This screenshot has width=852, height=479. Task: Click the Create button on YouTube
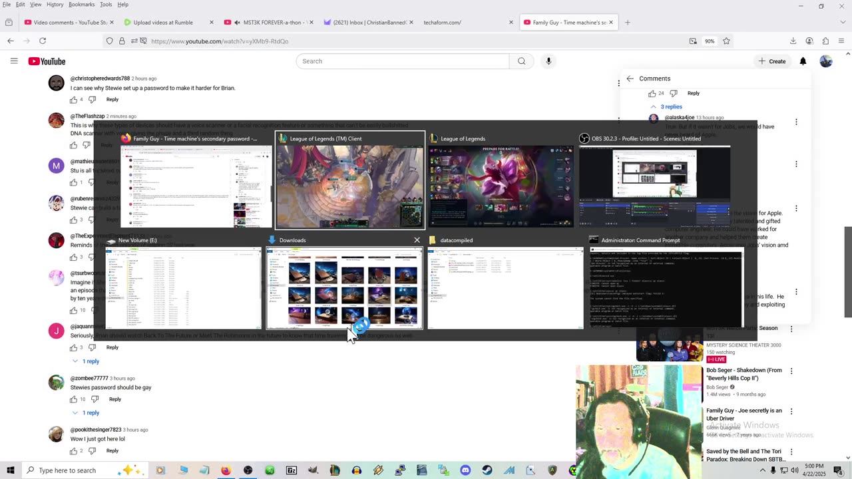click(x=772, y=61)
